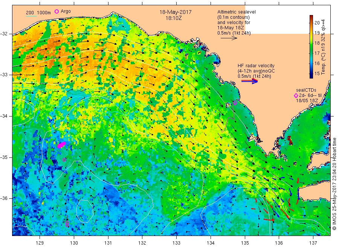The height and width of the screenshot is (248, 339).
Task: Click the magenta seal track line off the coast
Action: click(x=228, y=118)
